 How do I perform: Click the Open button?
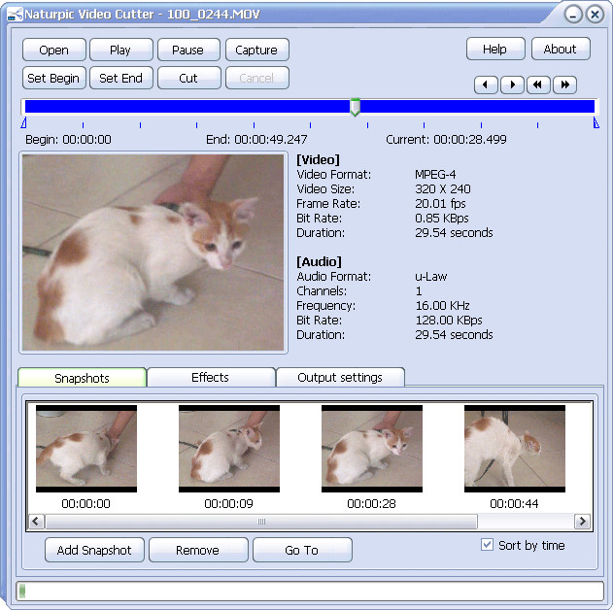54,50
